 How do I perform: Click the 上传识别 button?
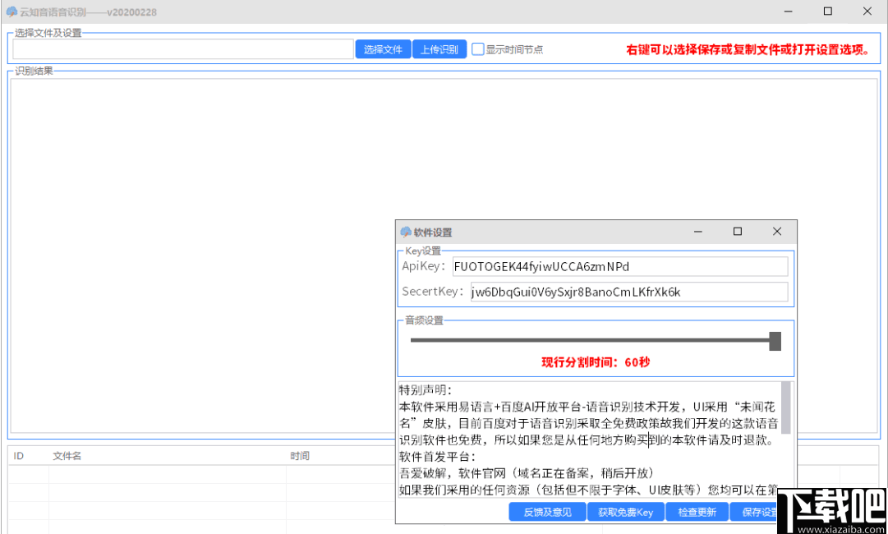click(x=439, y=48)
